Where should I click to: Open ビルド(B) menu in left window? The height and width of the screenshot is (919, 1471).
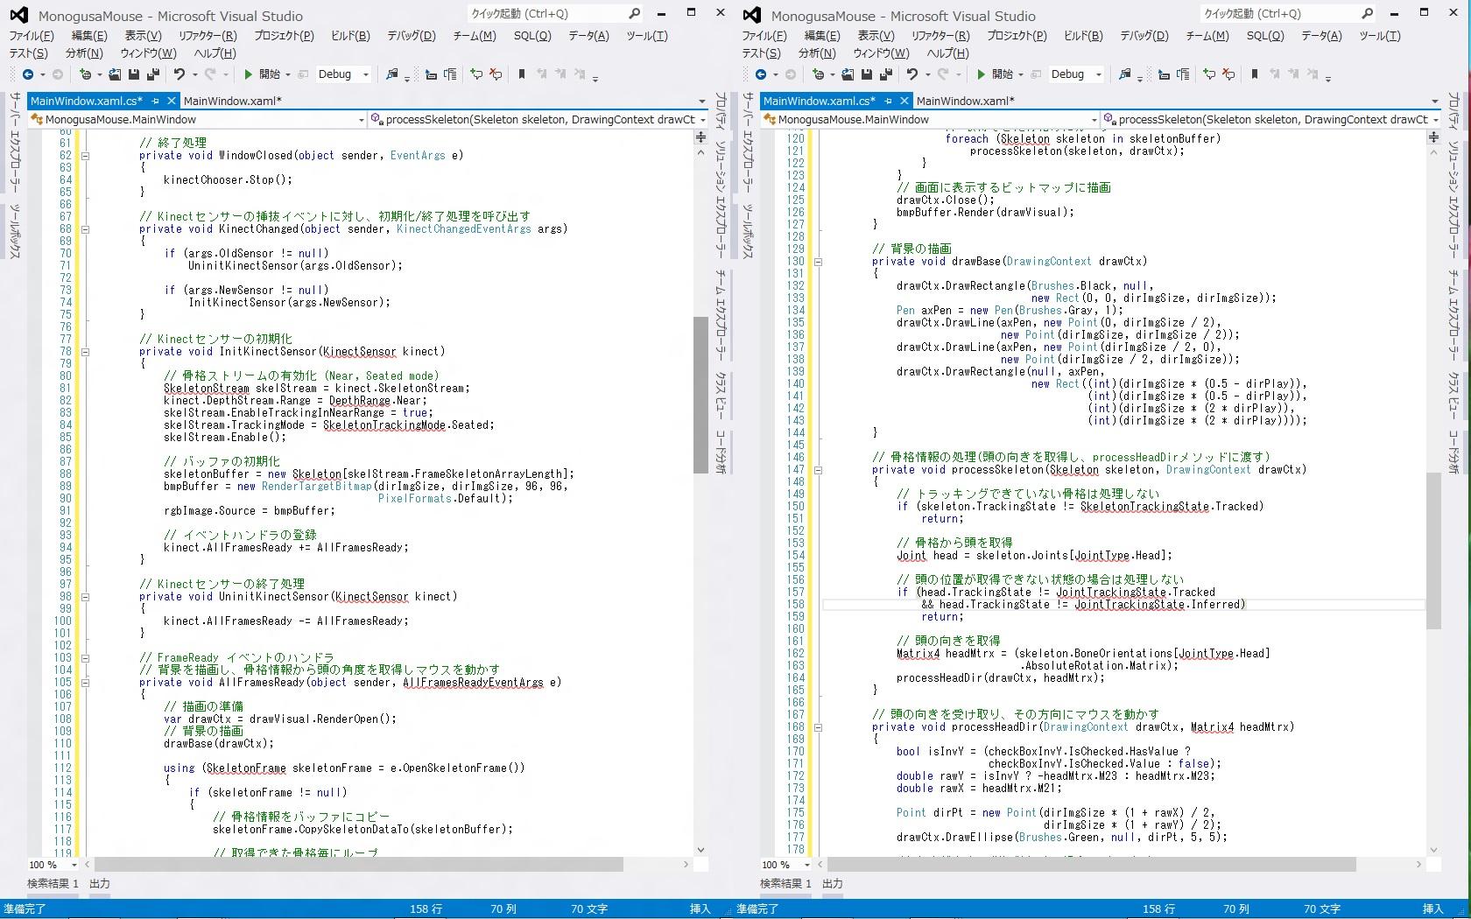[350, 35]
